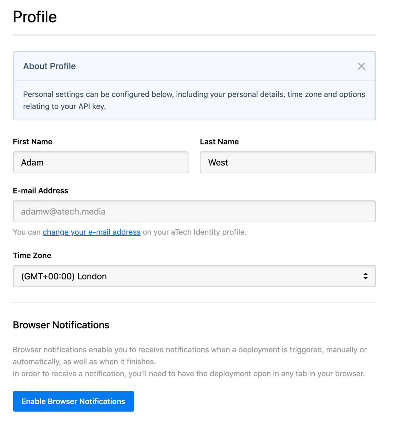The image size is (401, 422).
Task: Click the Browser Notifications section heading
Action: pyautogui.click(x=61, y=325)
